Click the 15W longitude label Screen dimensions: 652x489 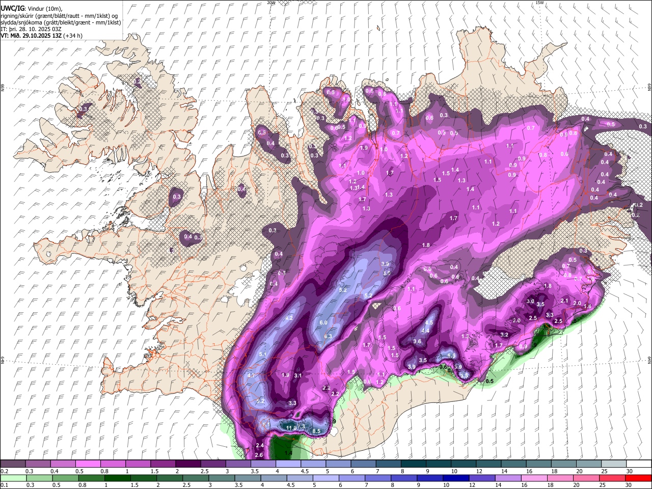[539, 3]
